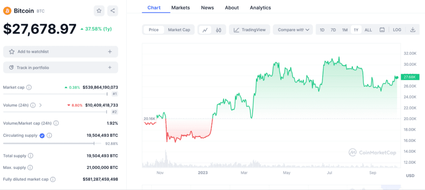Click the #2 volume rank badge
This screenshot has height=190, width=425.
[x=115, y=112]
